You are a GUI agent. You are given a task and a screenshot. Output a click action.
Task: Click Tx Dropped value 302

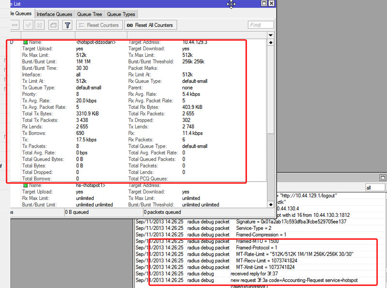point(186,120)
